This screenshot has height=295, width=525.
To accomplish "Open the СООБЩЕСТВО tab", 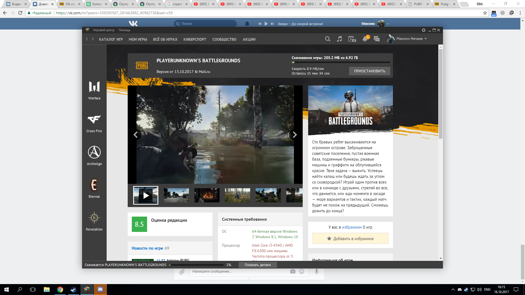I will pos(224,39).
